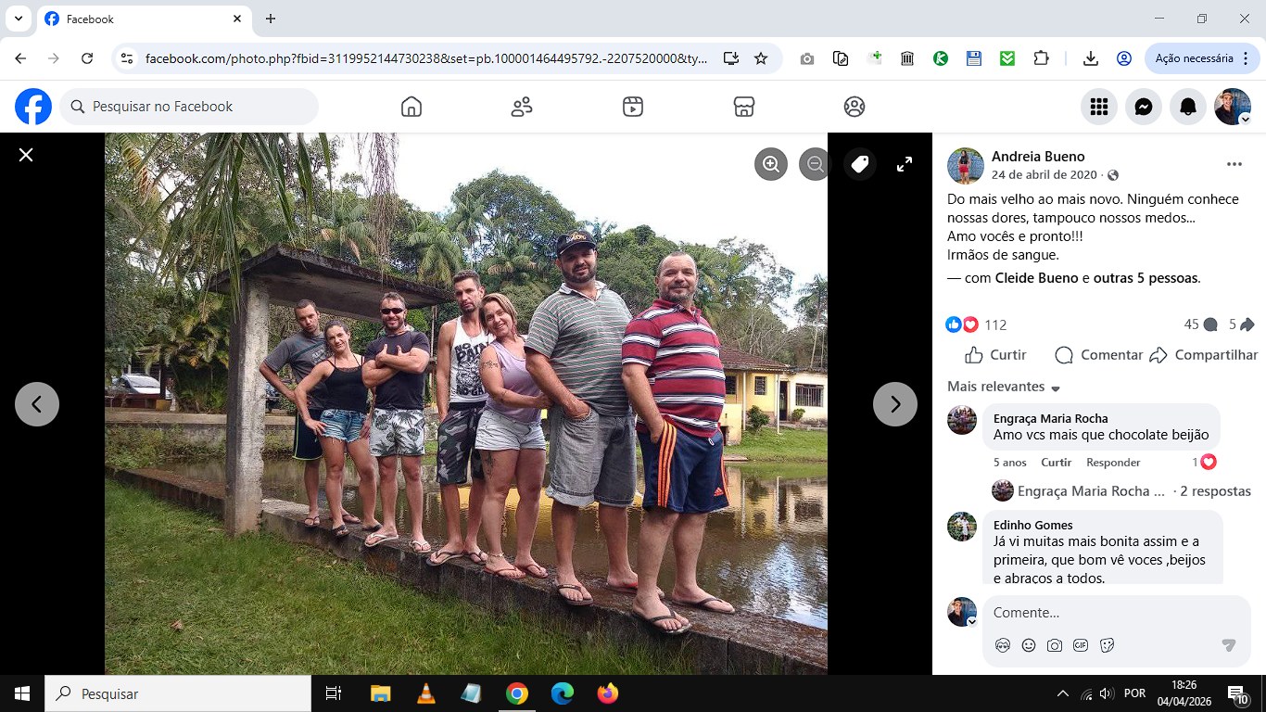Open the Friends tab
Image resolution: width=1266 pixels, height=712 pixels.
pos(522,107)
